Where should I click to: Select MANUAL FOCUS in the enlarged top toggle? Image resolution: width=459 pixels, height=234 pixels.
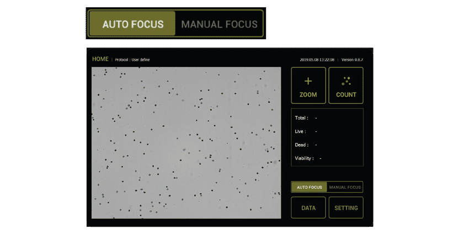[219, 24]
